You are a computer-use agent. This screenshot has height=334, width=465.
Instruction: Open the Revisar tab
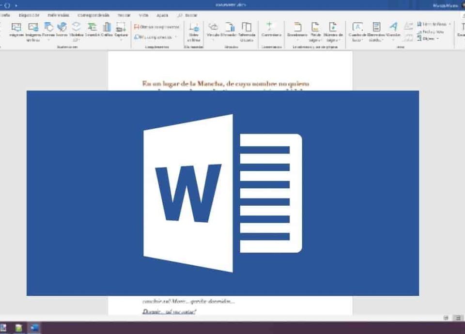[x=124, y=15]
